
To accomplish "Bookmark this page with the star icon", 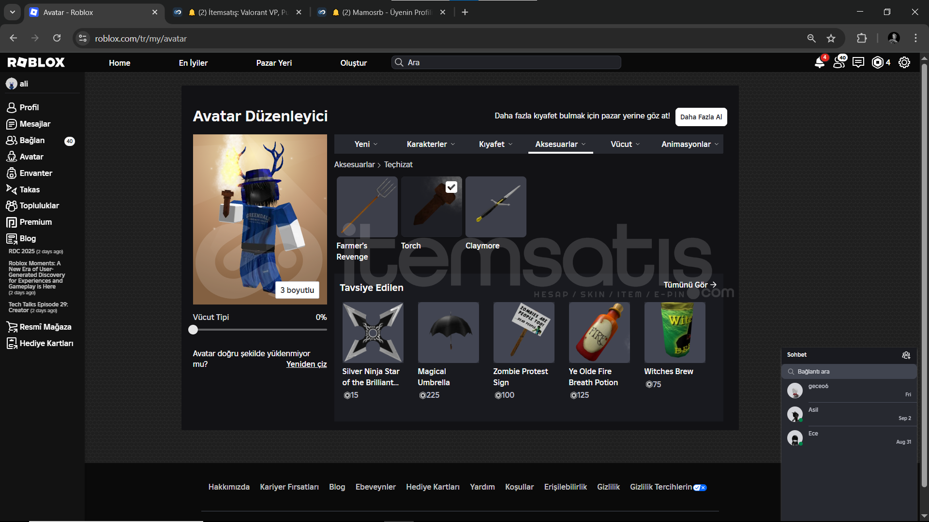I will 831,38.
